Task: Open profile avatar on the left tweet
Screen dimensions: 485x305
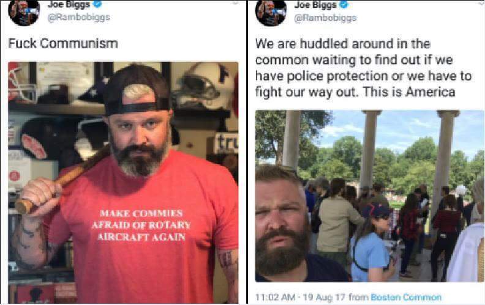Action: point(24,12)
